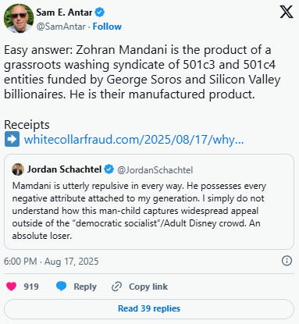Click the right-arrow emoji before the link

(12, 139)
